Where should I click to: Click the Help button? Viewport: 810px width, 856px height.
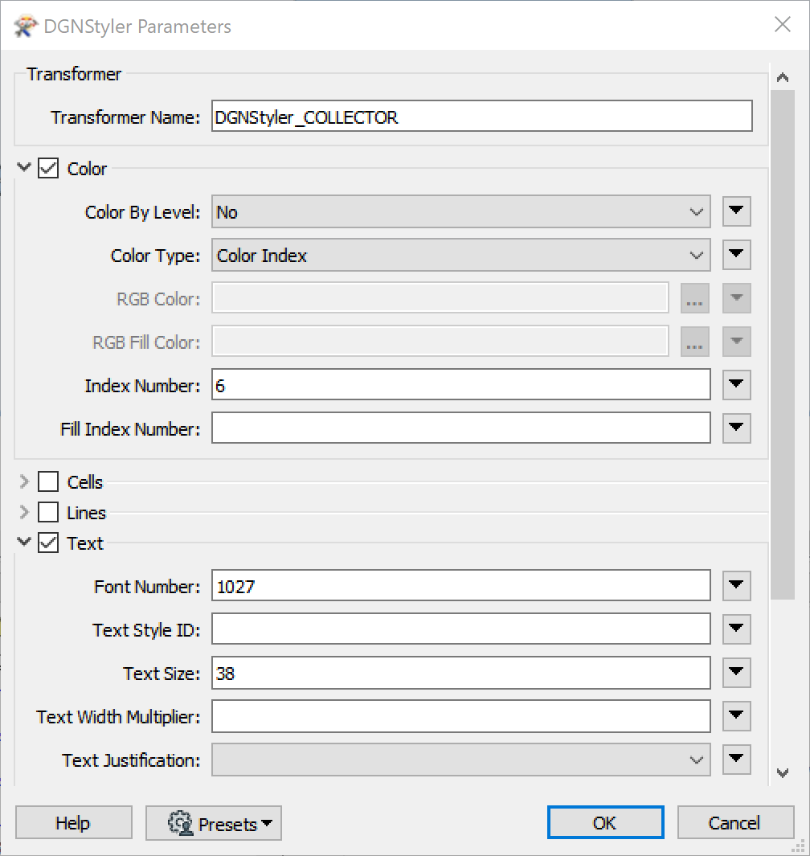click(x=73, y=822)
